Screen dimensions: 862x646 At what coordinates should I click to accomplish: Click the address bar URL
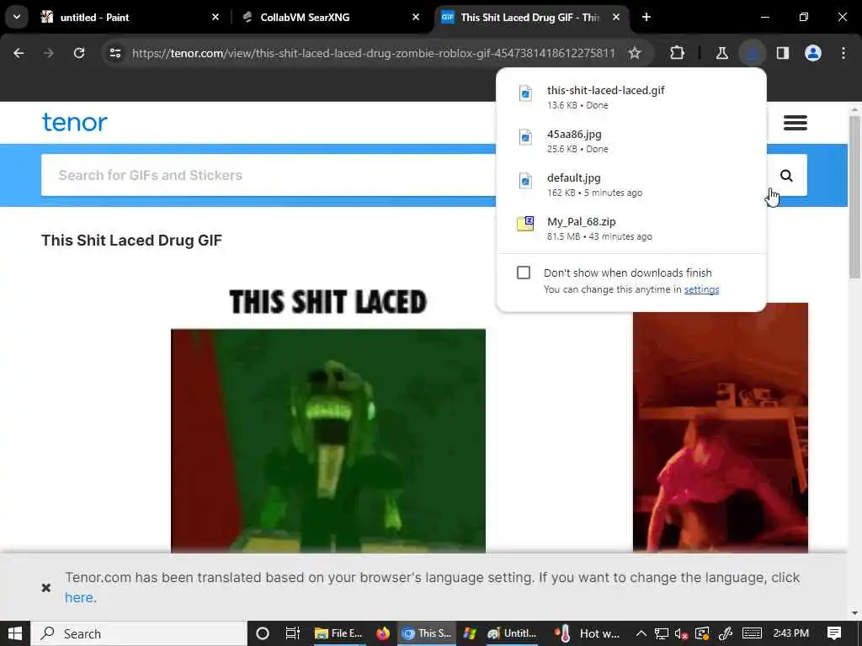pos(373,53)
